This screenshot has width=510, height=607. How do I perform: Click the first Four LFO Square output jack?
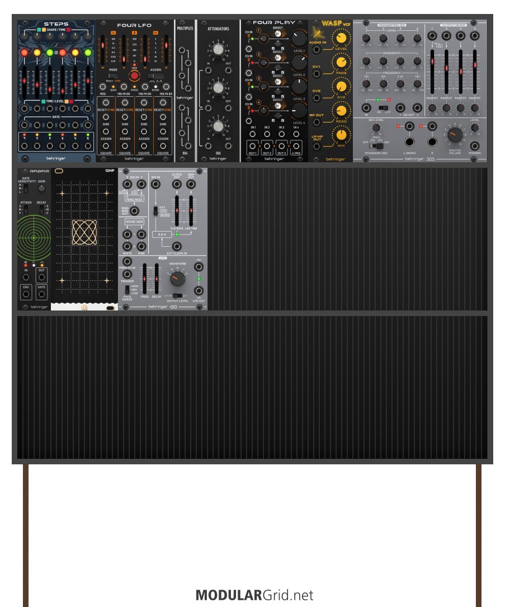pyautogui.click(x=106, y=147)
